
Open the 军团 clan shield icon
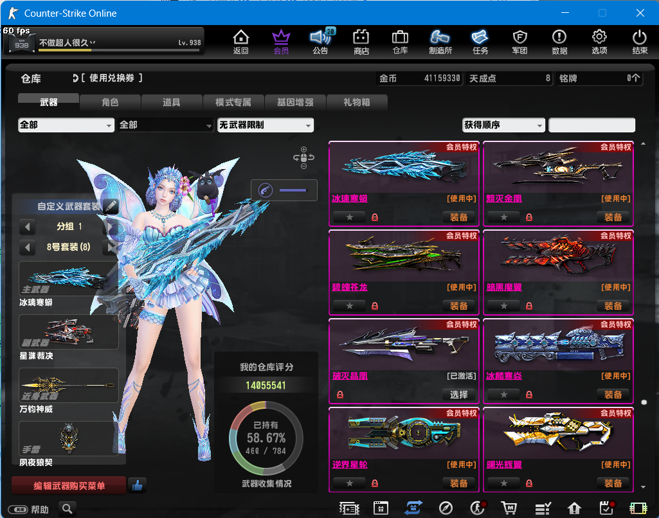[x=519, y=42]
